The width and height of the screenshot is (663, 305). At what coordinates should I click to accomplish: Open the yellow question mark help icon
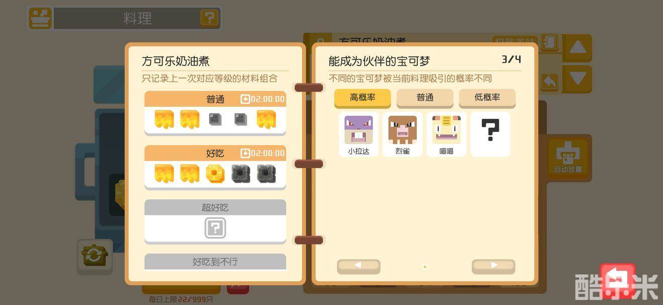coord(209,19)
